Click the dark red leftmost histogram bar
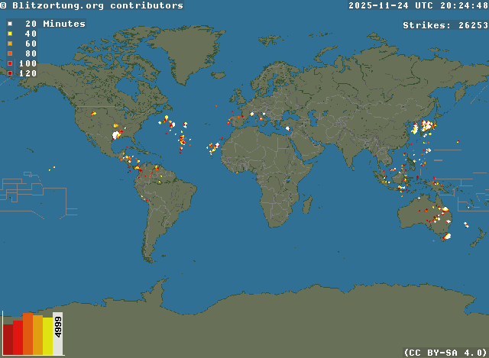489x358 pixels. (8, 340)
